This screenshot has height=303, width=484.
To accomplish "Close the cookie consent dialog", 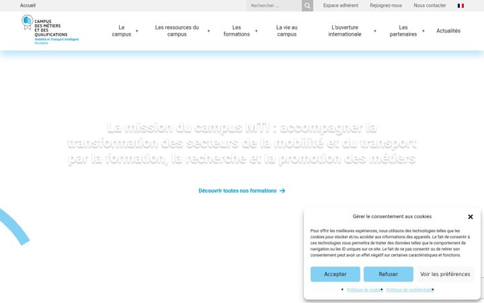I will (470, 217).
